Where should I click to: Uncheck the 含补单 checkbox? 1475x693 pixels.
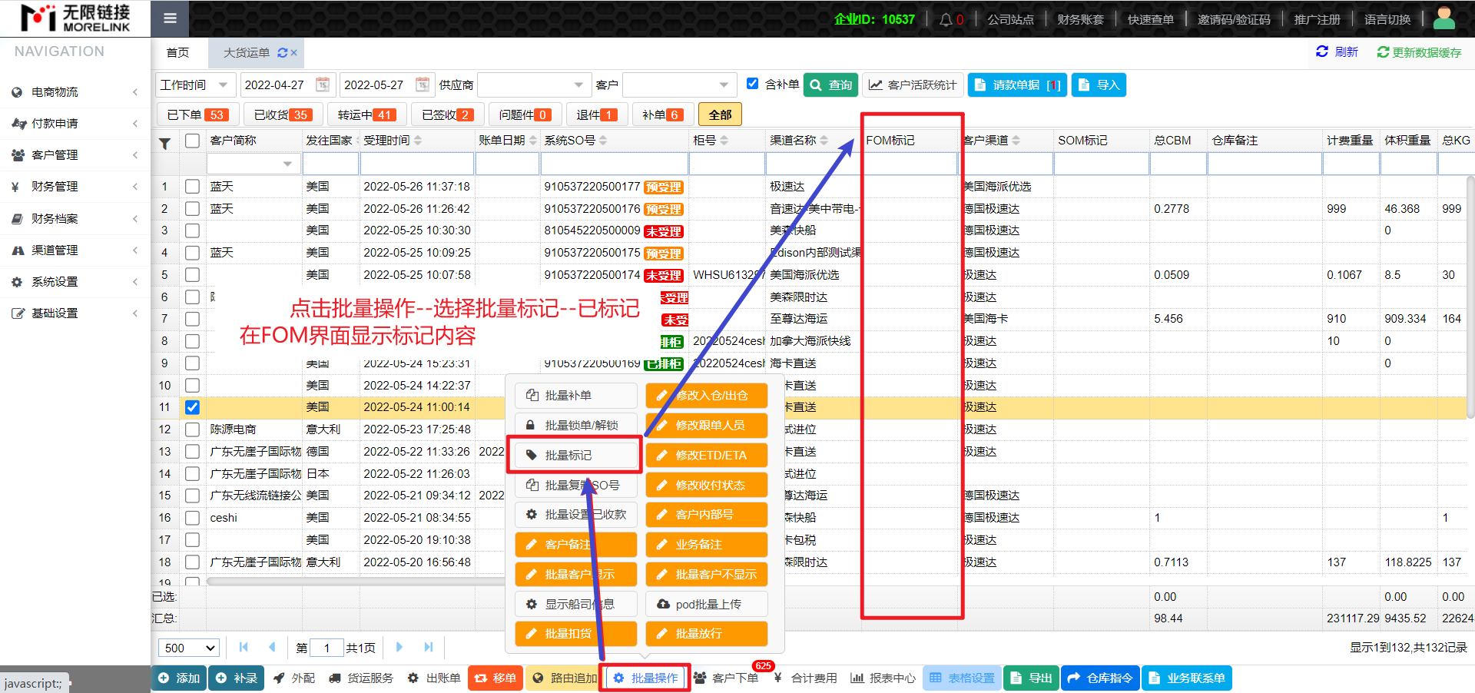pos(753,84)
